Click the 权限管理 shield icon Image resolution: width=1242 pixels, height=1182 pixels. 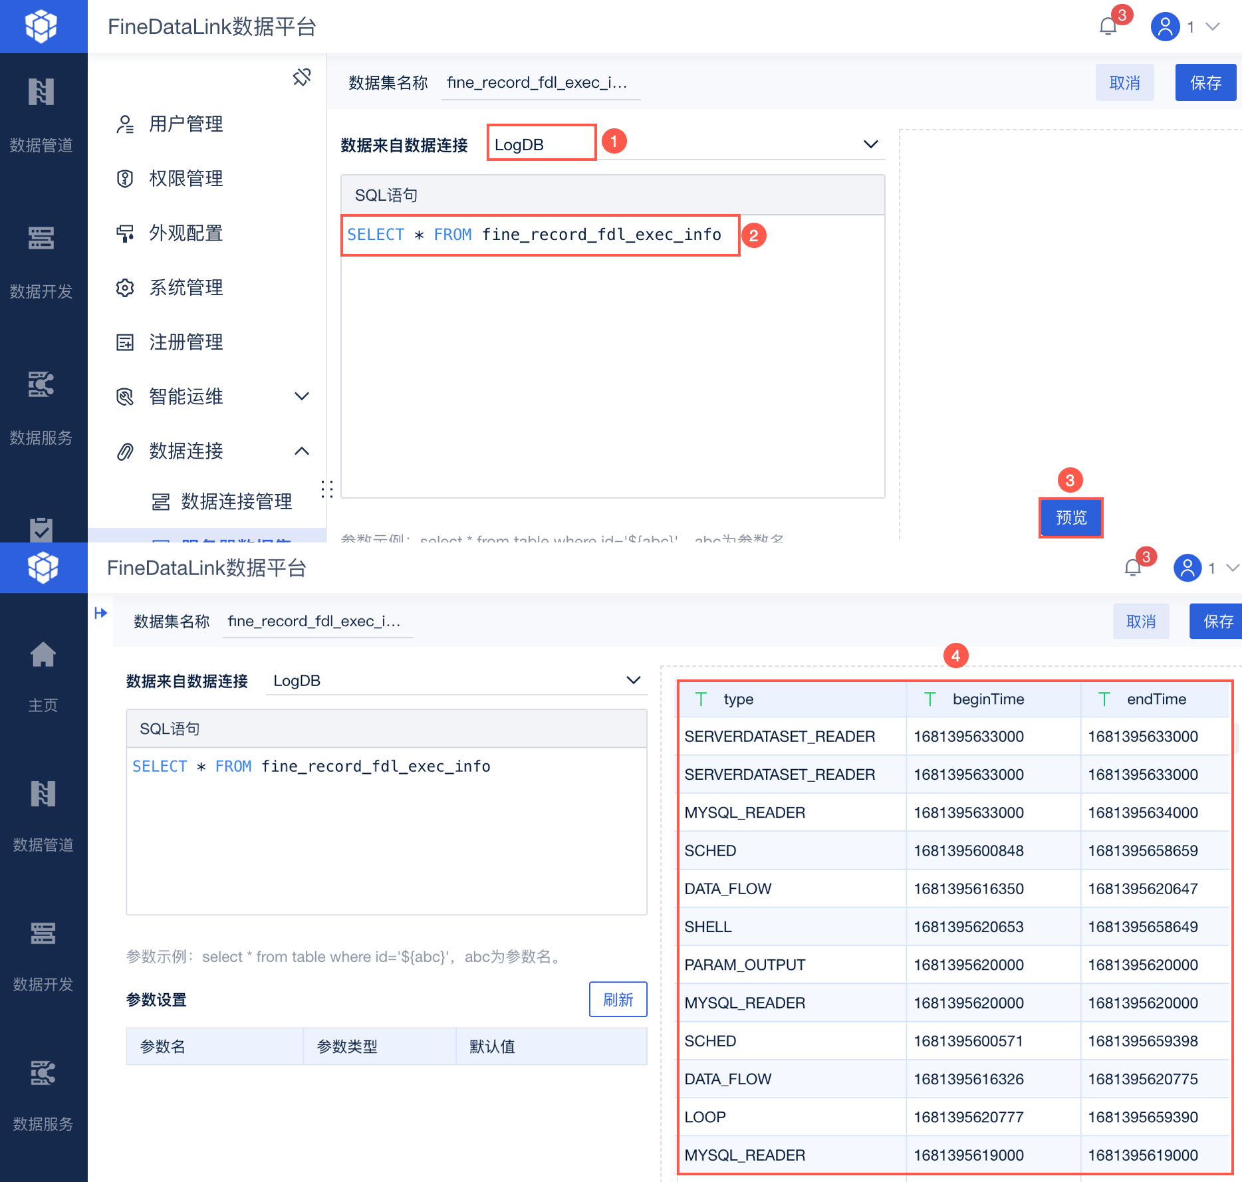(125, 179)
